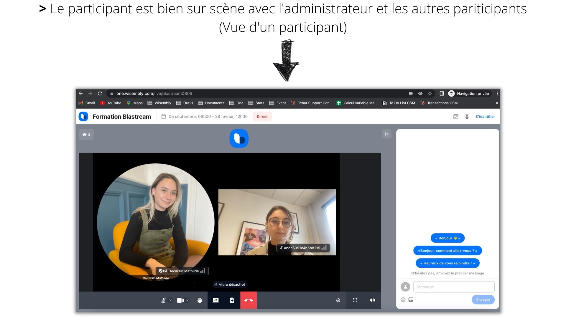Click the S'identifier link
Screen dimensions: 566x318
485,117
